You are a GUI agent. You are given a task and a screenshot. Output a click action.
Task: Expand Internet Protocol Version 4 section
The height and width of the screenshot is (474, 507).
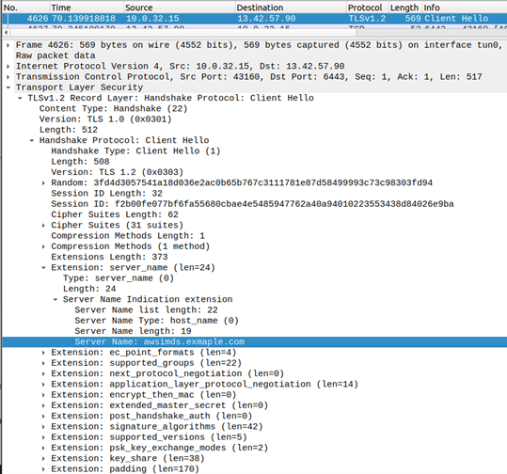tap(8, 66)
